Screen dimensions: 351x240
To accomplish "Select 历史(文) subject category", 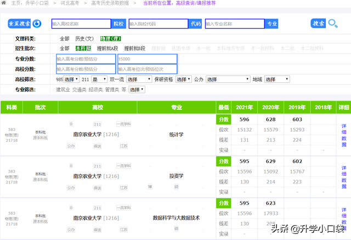I will tap(84, 39).
